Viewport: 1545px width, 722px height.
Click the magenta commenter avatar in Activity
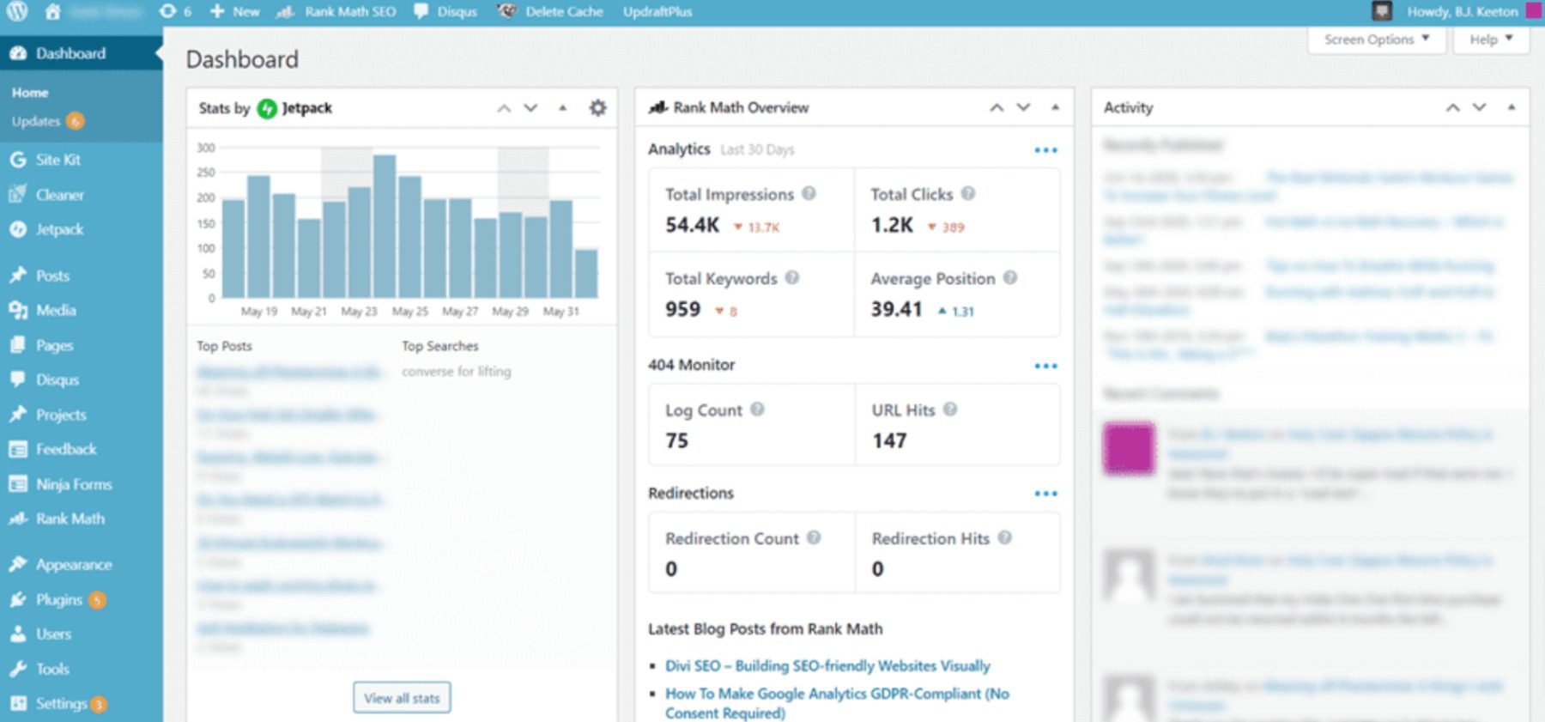pos(1129,448)
